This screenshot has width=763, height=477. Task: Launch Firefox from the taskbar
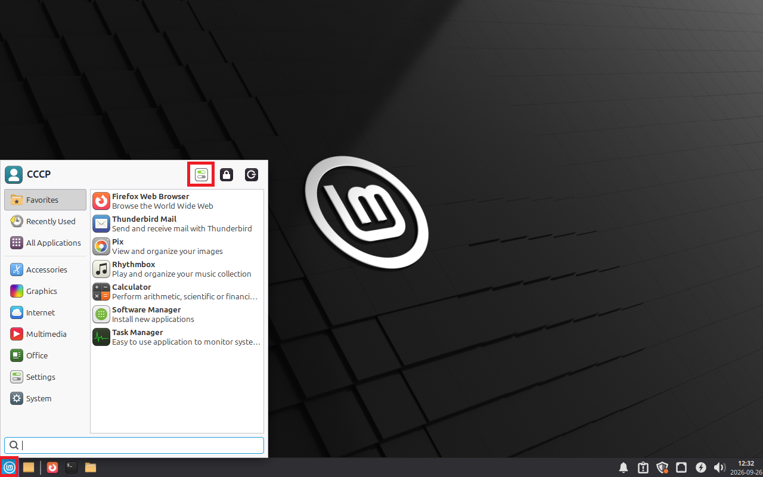[x=52, y=467]
